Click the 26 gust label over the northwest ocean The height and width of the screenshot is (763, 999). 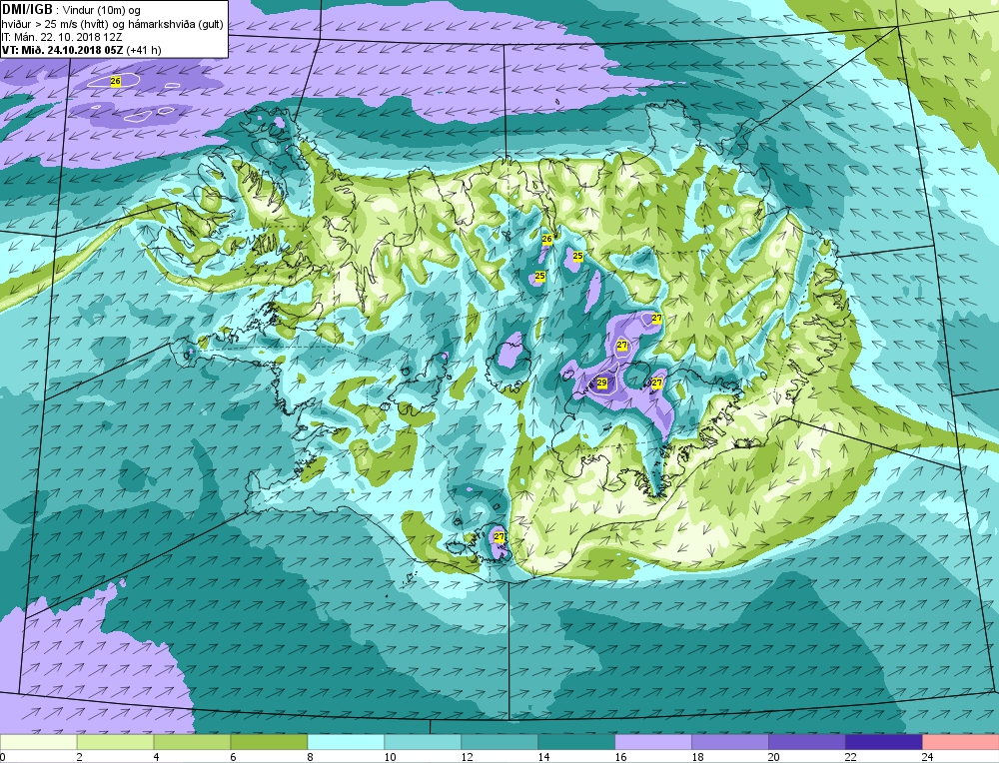pos(115,81)
